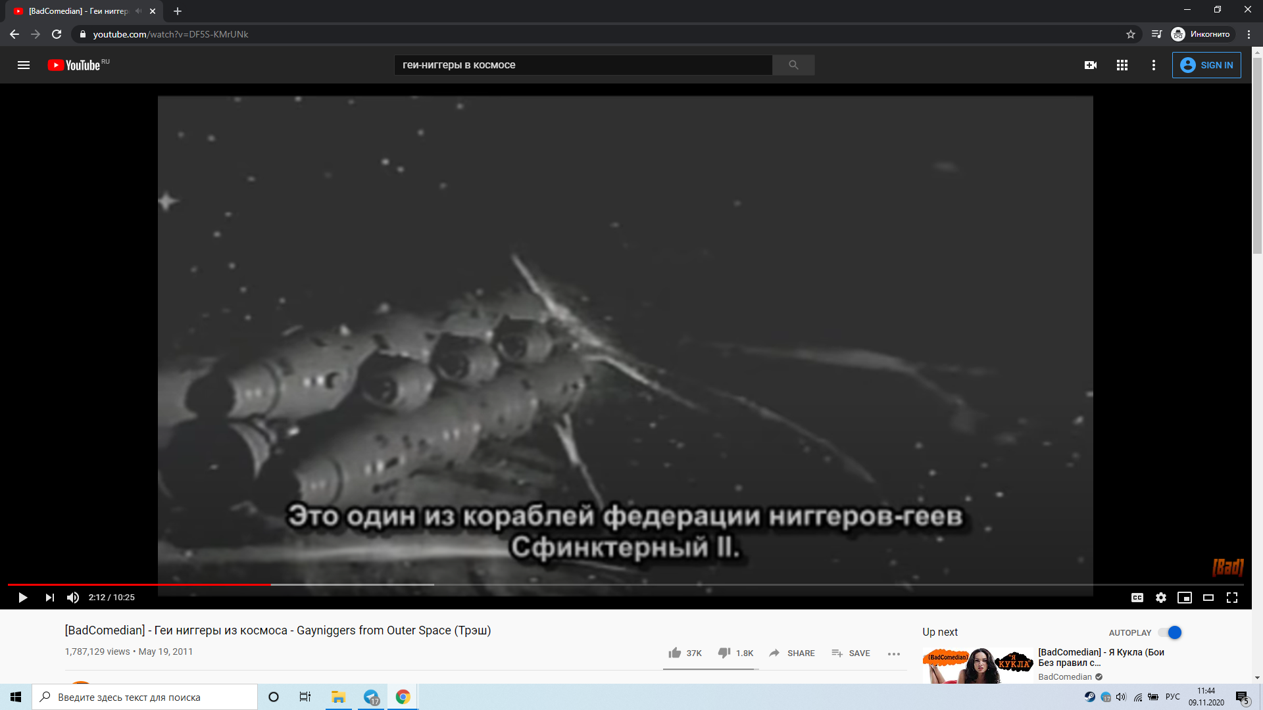The height and width of the screenshot is (710, 1263).
Task: Open more actions ellipsis under video
Action: [894, 653]
